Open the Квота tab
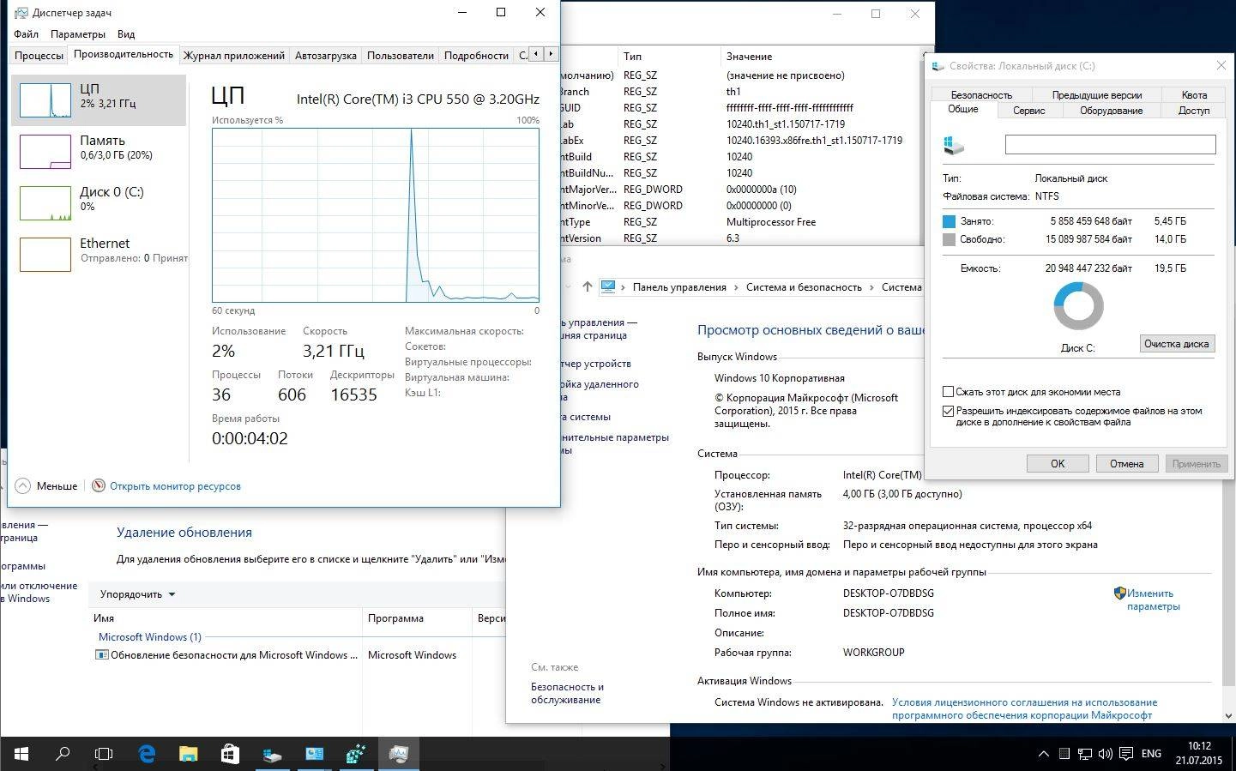 pos(1194,95)
